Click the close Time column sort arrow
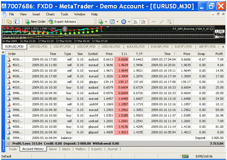Image resolution: width=227 pixels, height=160 pixels. pyautogui.click(x=175, y=54)
